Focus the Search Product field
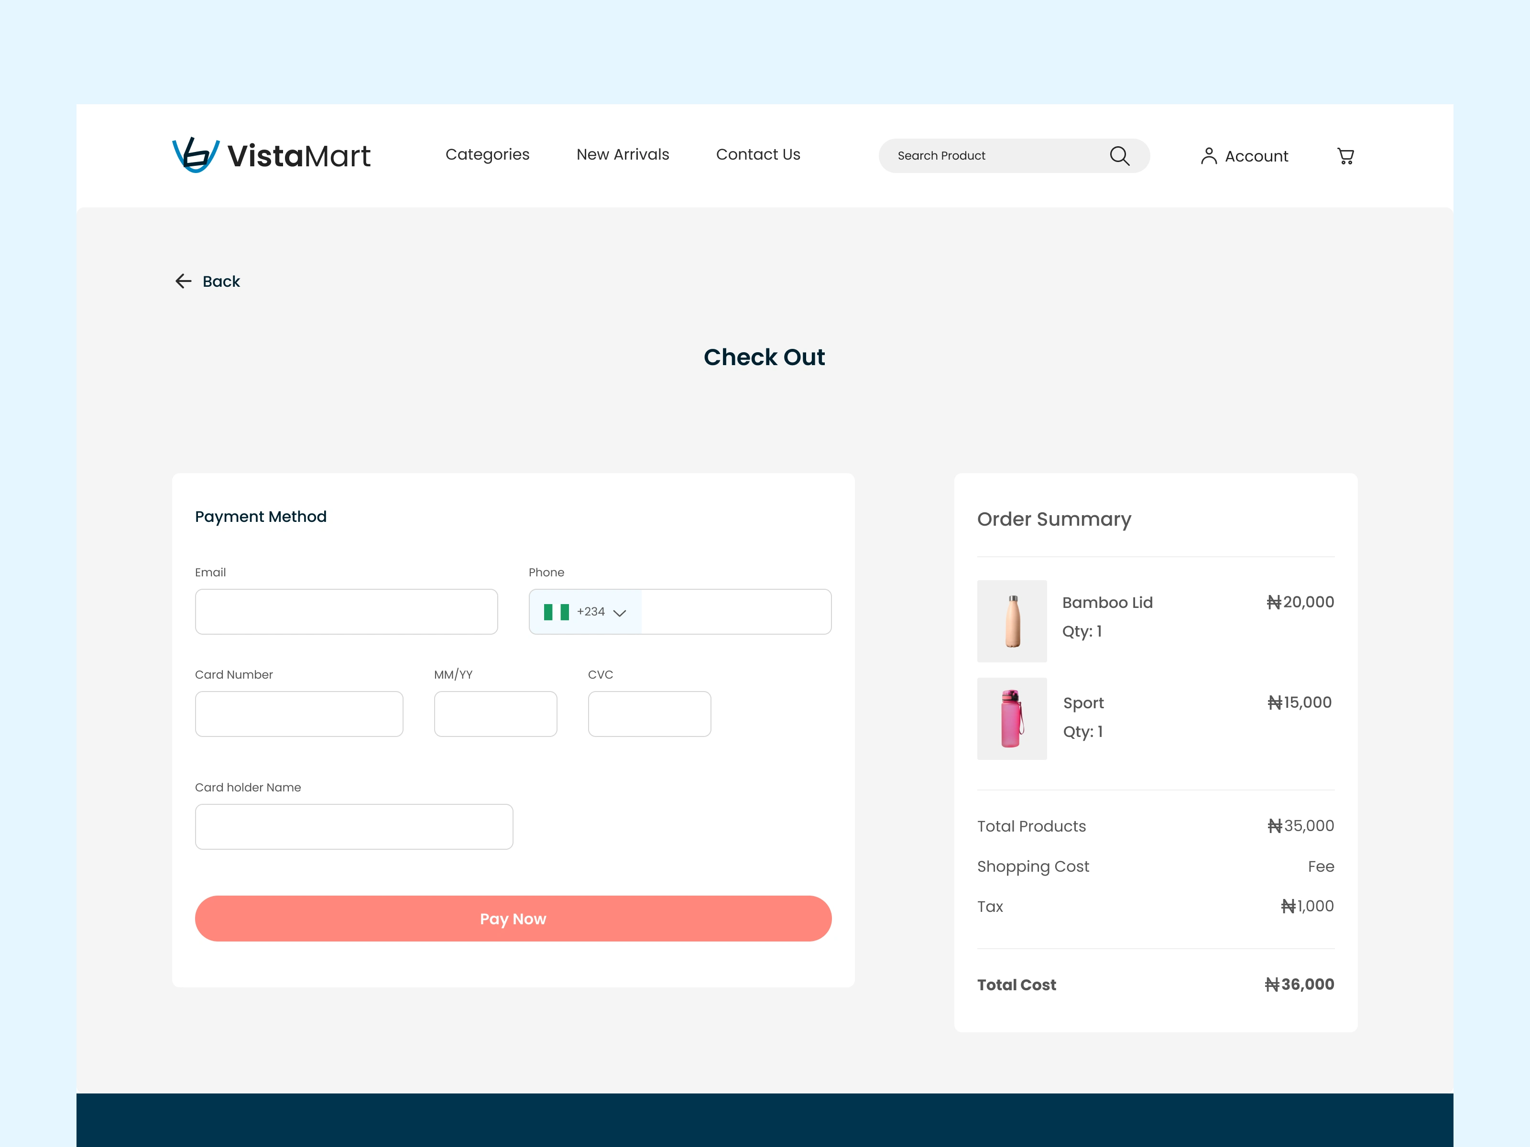Image resolution: width=1530 pixels, height=1147 pixels. pos(1014,155)
